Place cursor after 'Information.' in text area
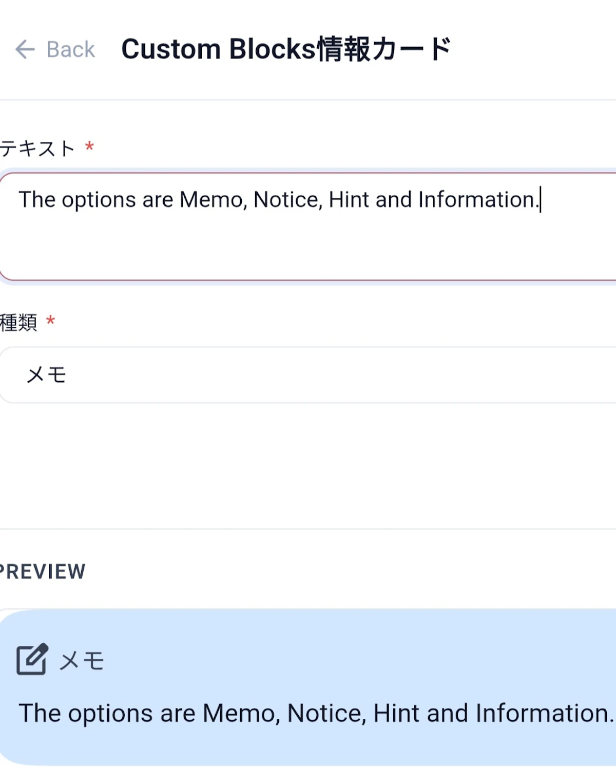 541,200
